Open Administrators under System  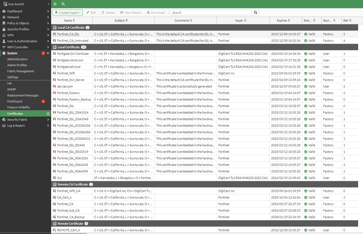(17, 59)
